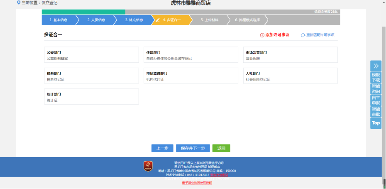386x189 pixels.
Task: Collapse the side panel with double-chevron
Action: coord(376,66)
